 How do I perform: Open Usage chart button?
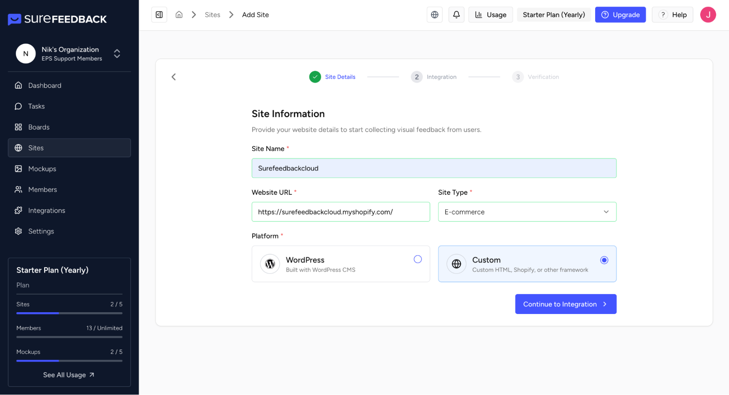[x=490, y=15]
